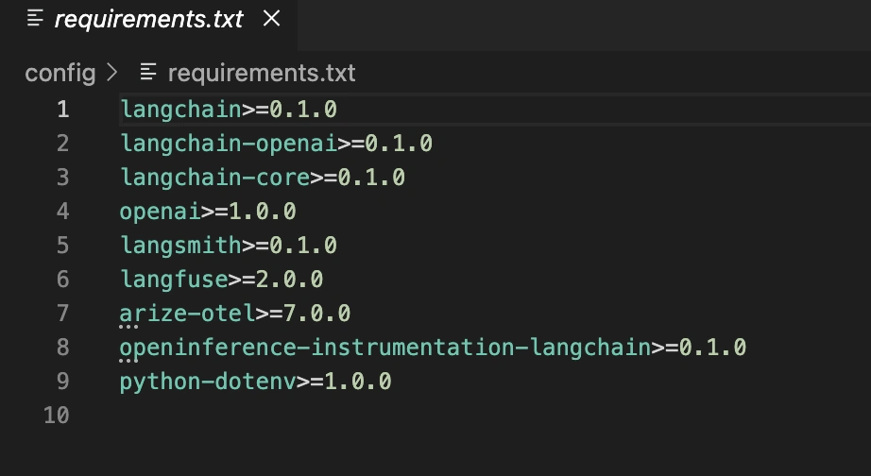Close the requirements.txt tab

click(x=271, y=19)
